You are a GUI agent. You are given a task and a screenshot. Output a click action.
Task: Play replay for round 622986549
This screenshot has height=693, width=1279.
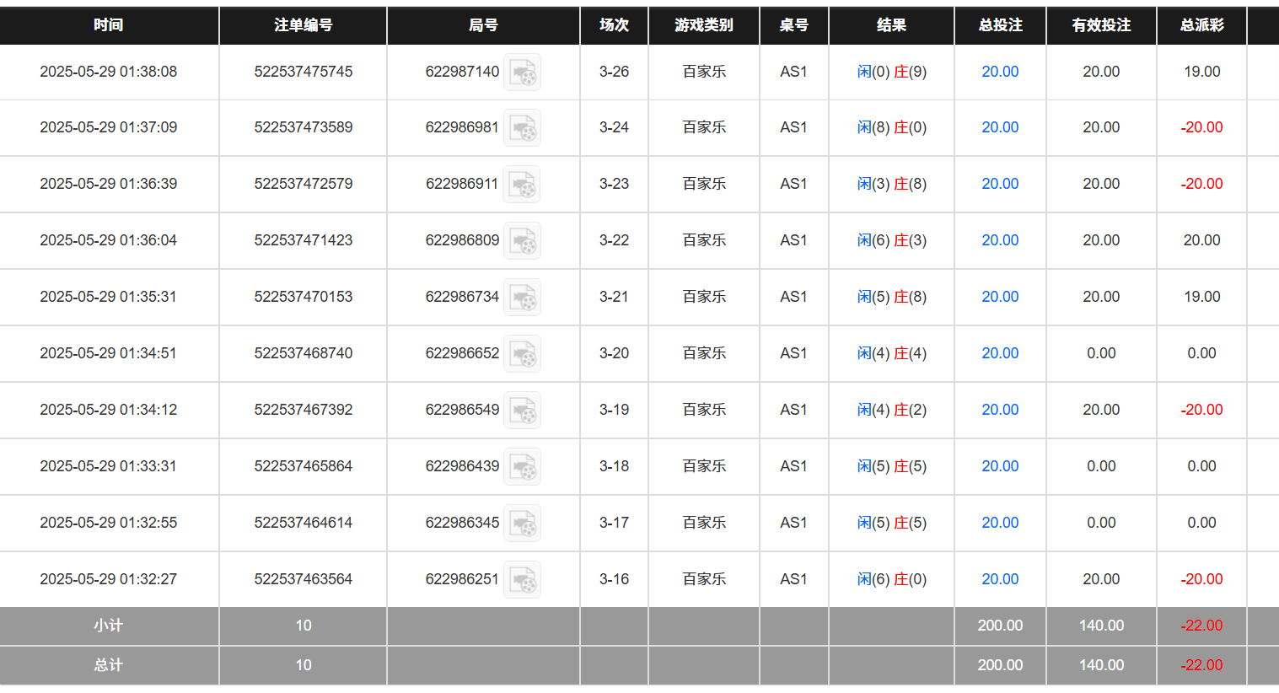pos(523,410)
